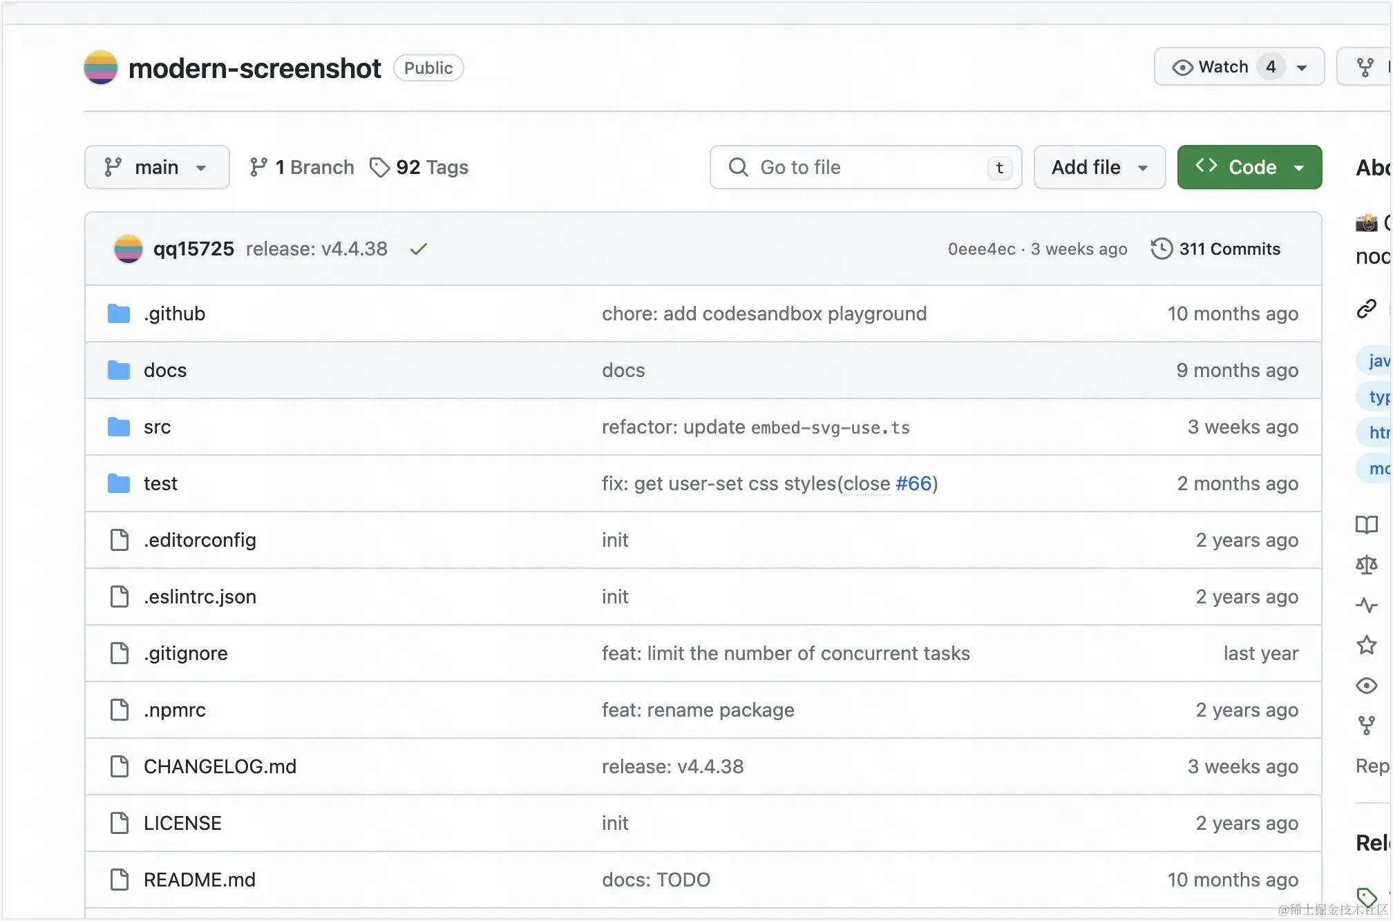Open the Watch options dropdown arrow
Screen dimensions: 1393x921
(x=1302, y=68)
